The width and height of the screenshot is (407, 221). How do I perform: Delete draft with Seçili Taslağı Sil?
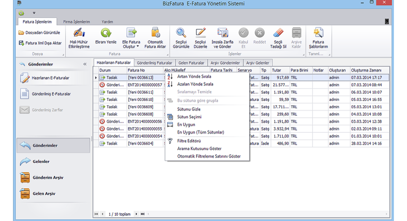tap(278, 33)
